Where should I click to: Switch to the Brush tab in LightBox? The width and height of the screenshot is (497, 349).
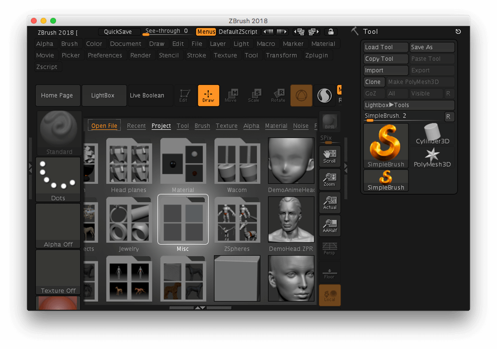point(202,126)
